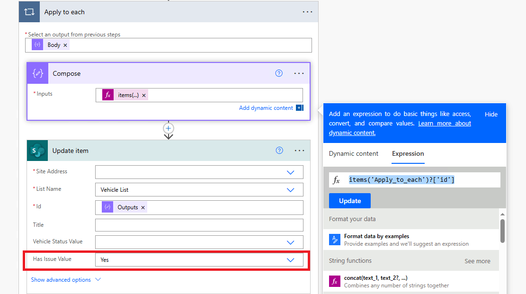Remove the Body dynamic content tag

(x=65, y=45)
